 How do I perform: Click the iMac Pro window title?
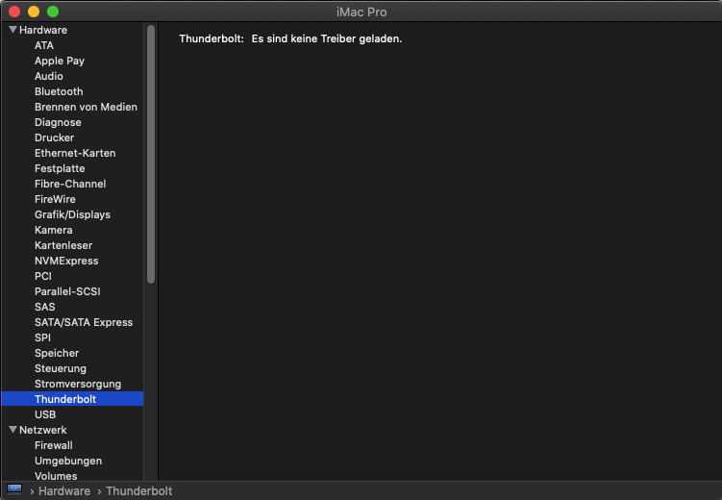(361, 12)
